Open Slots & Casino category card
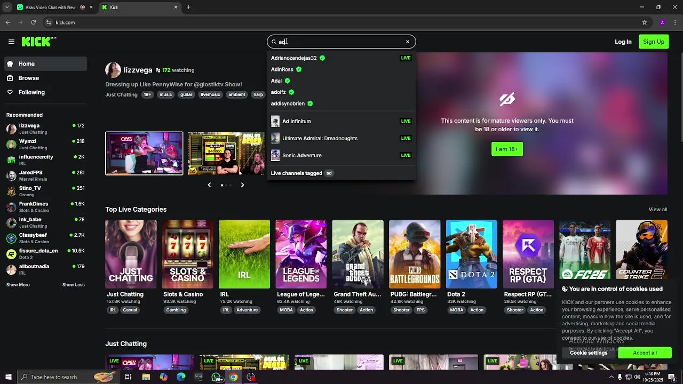The image size is (683, 384). click(187, 254)
